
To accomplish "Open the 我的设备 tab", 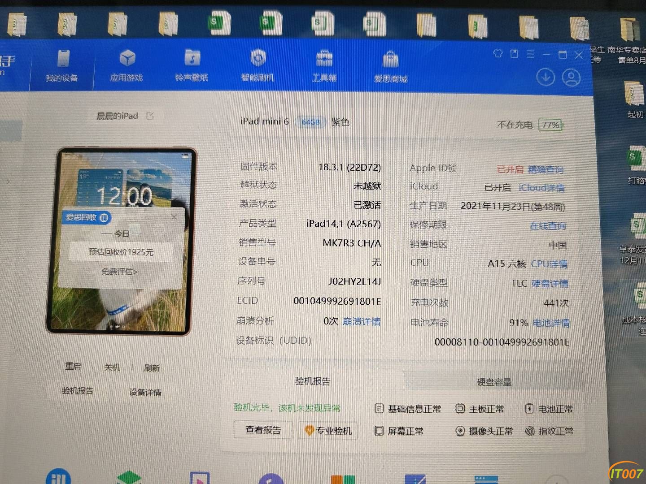I will pyautogui.click(x=62, y=65).
